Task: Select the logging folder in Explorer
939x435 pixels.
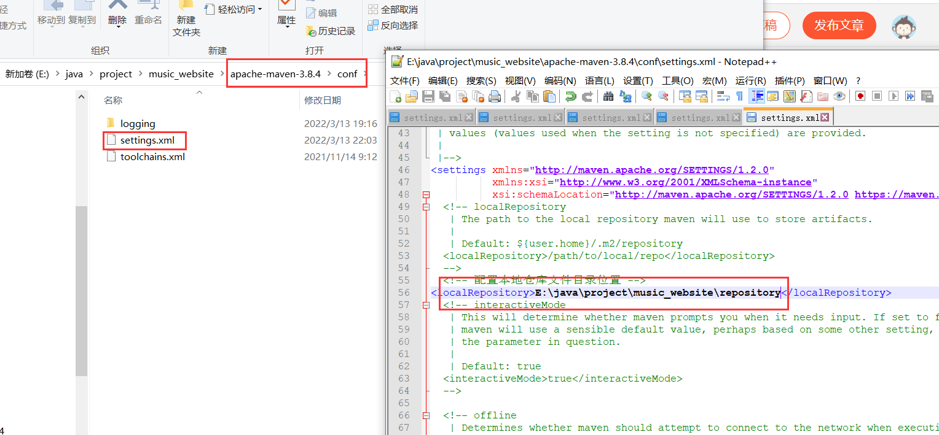Action: tap(138, 123)
